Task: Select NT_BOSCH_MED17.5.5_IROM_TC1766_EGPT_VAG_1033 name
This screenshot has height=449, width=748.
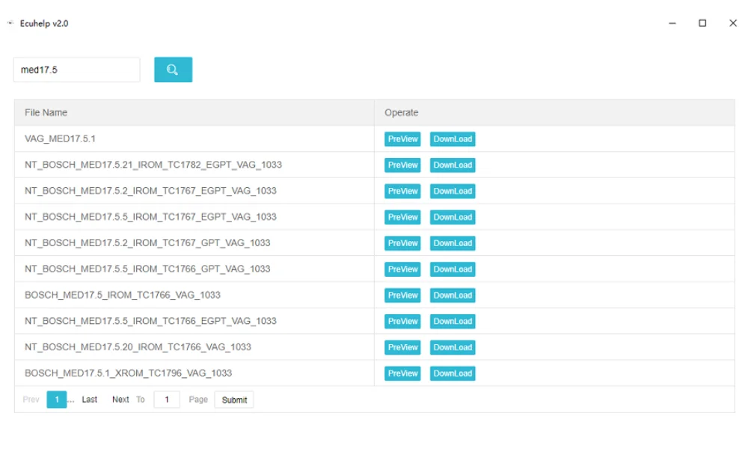Action: click(x=150, y=321)
